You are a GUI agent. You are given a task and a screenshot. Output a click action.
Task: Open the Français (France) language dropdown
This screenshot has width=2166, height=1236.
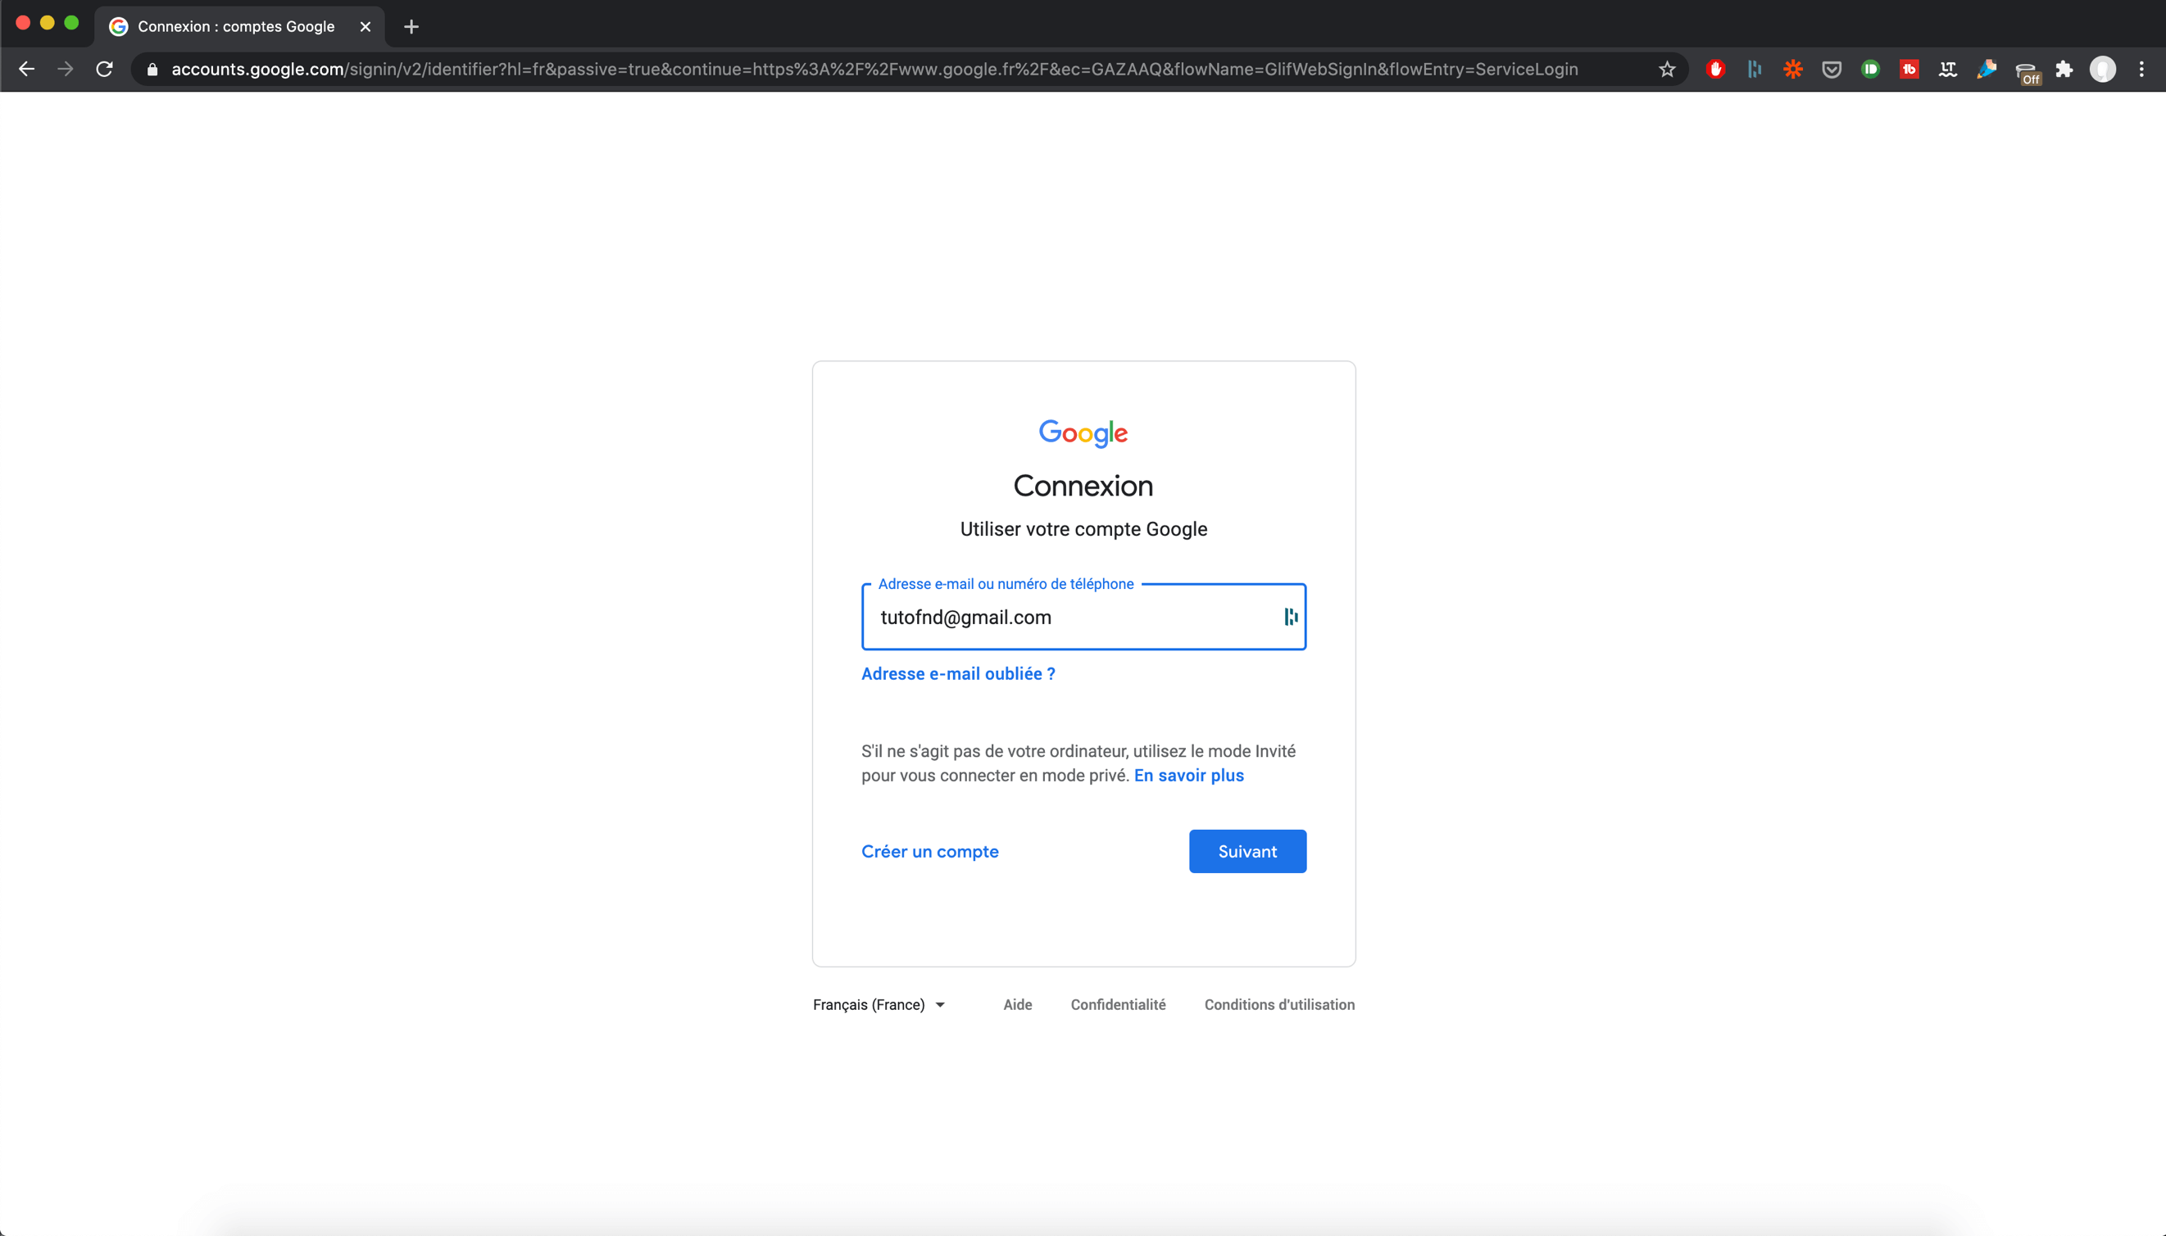click(x=879, y=1004)
